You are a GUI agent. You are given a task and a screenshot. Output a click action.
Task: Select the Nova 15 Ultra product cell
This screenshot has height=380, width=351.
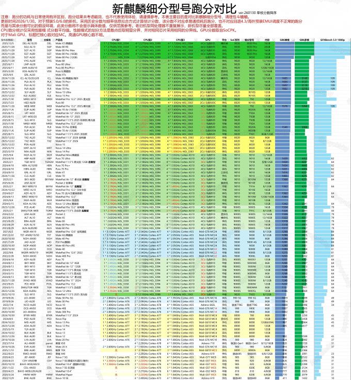click(63, 92)
